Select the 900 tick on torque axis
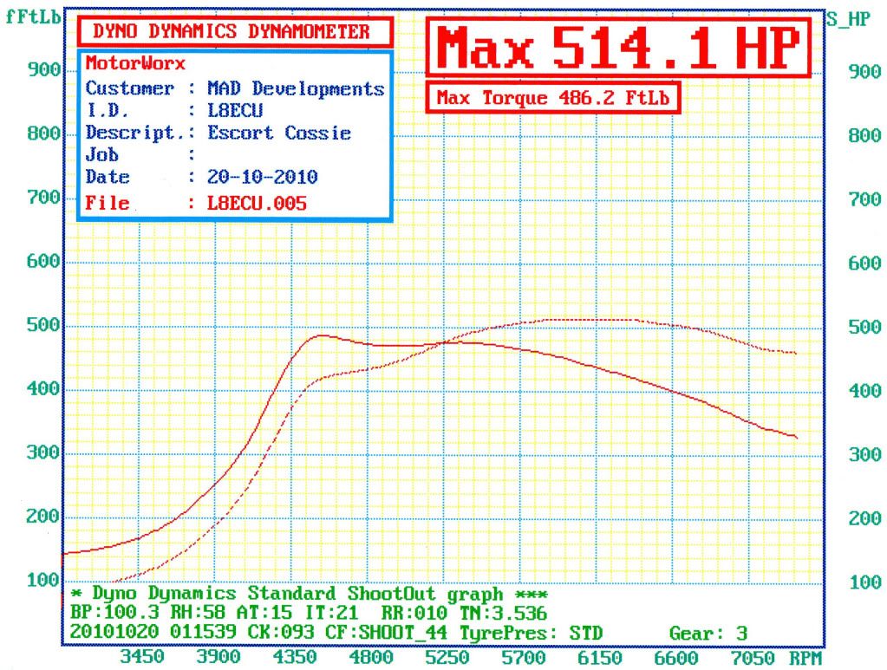Image resolution: width=887 pixels, height=670 pixels. coord(43,70)
